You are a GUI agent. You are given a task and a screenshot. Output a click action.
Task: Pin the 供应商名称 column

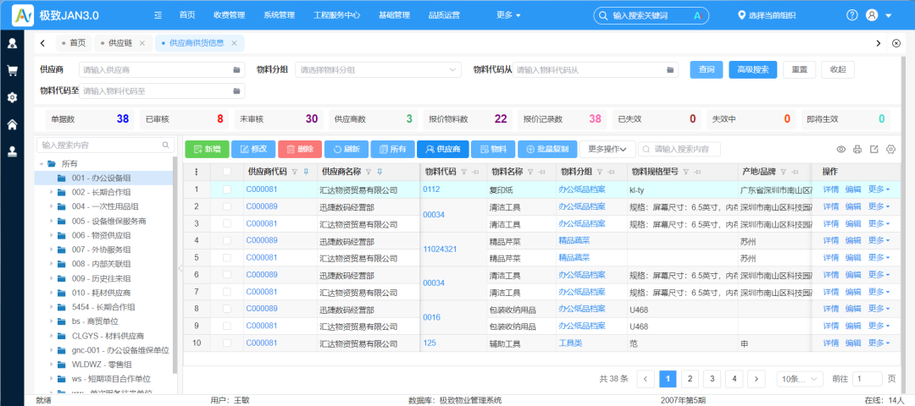[380, 172]
